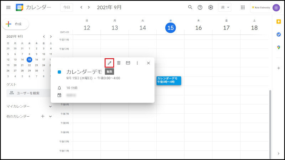Open the Google apps grid
Viewport: 285px width, 160px height.
[x=243, y=7]
